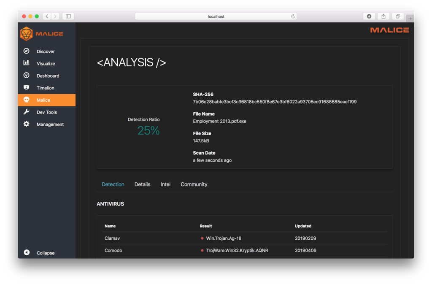Image resolution: width=432 pixels, height=284 pixels.
Task: Click the 25% detection ratio value
Action: 148,130
